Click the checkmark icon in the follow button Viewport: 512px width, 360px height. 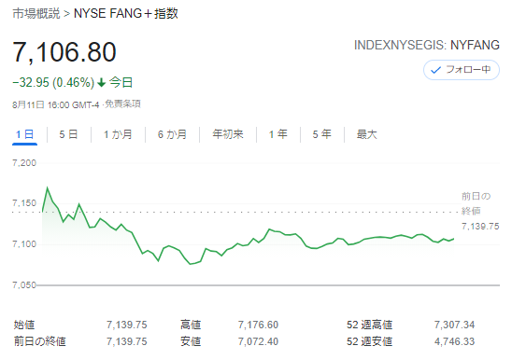pos(435,70)
